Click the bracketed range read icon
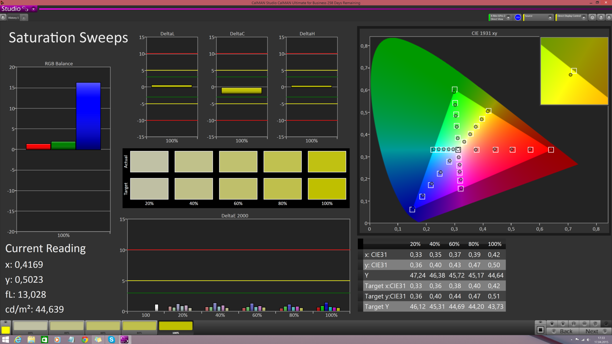 click(574, 324)
